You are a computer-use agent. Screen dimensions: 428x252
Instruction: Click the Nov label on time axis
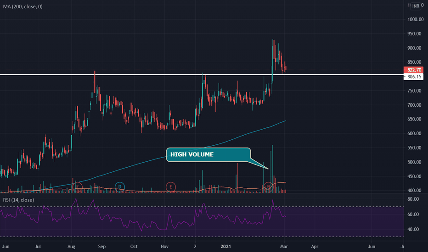164,247
